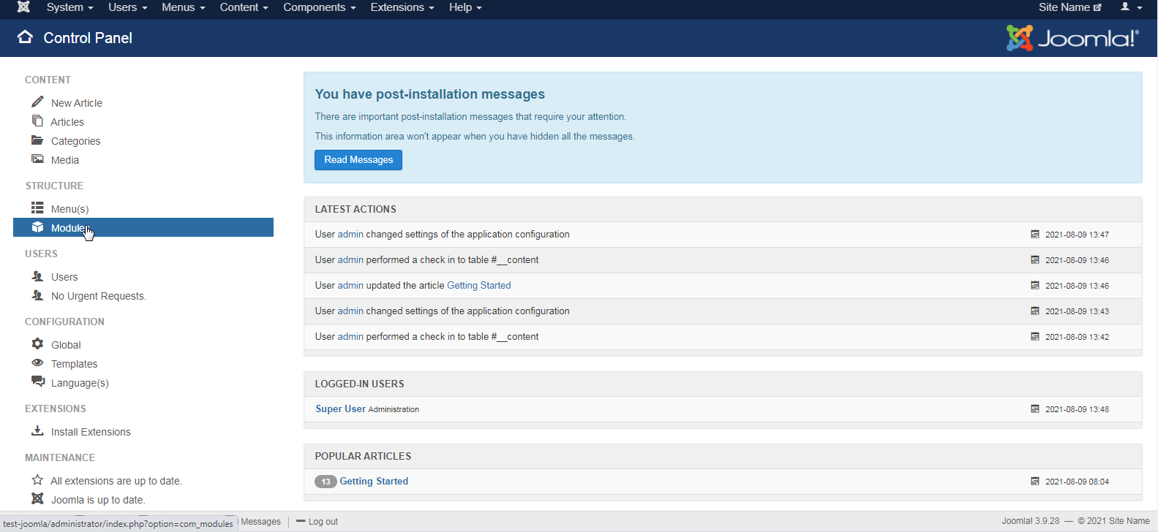This screenshot has height=532, width=1158.
Task: Expand the Extensions menu in top bar
Action: (402, 7)
